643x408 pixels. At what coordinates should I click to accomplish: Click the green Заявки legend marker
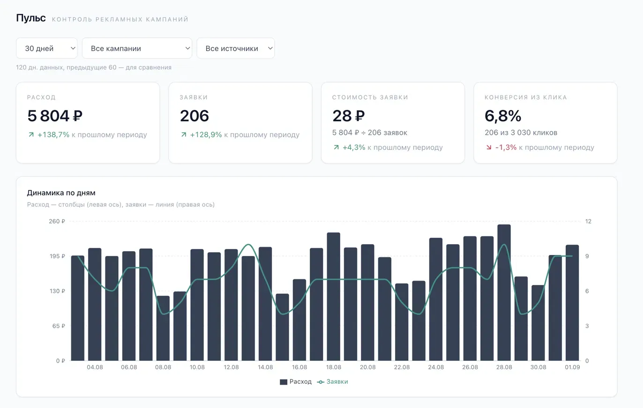[321, 382]
